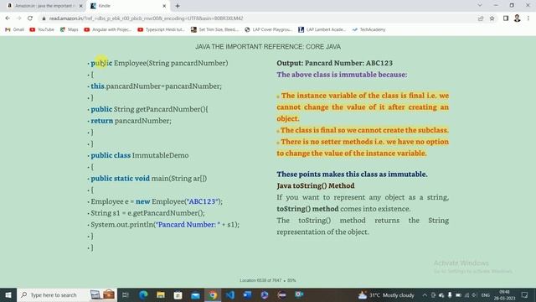The image size is (536, 302).
Task: Open the TechAcademy bookmark
Action: coord(368,30)
